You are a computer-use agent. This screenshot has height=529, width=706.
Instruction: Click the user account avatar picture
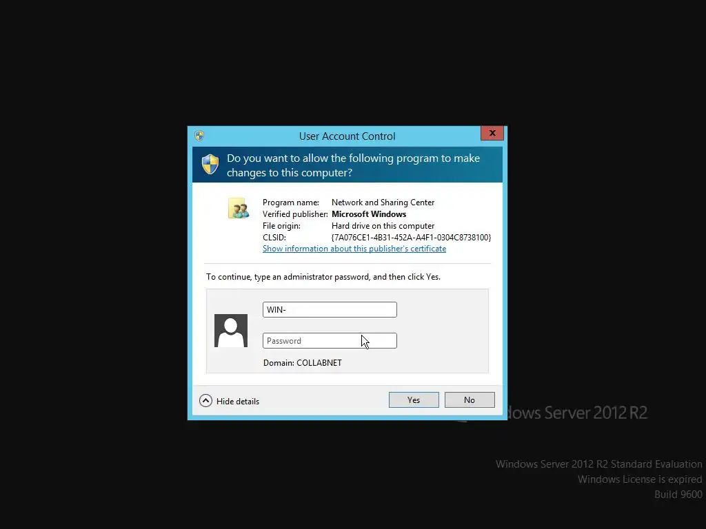point(230,331)
